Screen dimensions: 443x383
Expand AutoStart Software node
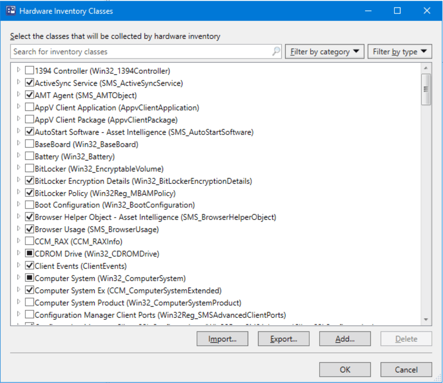pyautogui.click(x=18, y=131)
